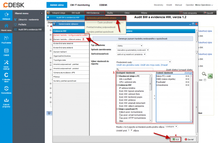Open Predvolené sady dropdown
The height and width of the screenshot is (143, 218).
pyautogui.click(x=152, y=62)
